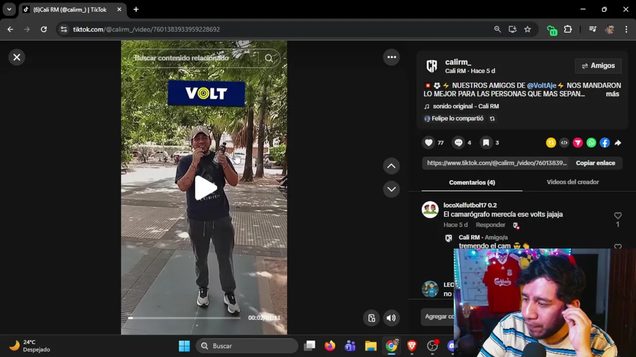Like the locoXelfutbol17 comment with its heart
The image size is (636, 357).
pos(618,216)
